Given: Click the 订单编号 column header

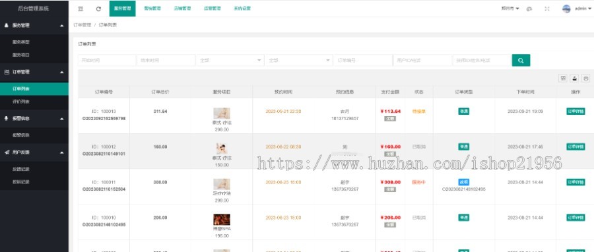Looking at the screenshot, I should click(104, 92).
